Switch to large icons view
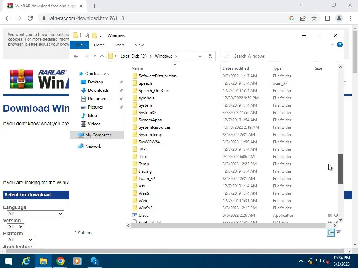358x268 pixels. coord(338,232)
